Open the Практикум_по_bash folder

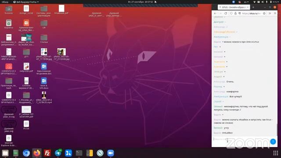click(9, 83)
